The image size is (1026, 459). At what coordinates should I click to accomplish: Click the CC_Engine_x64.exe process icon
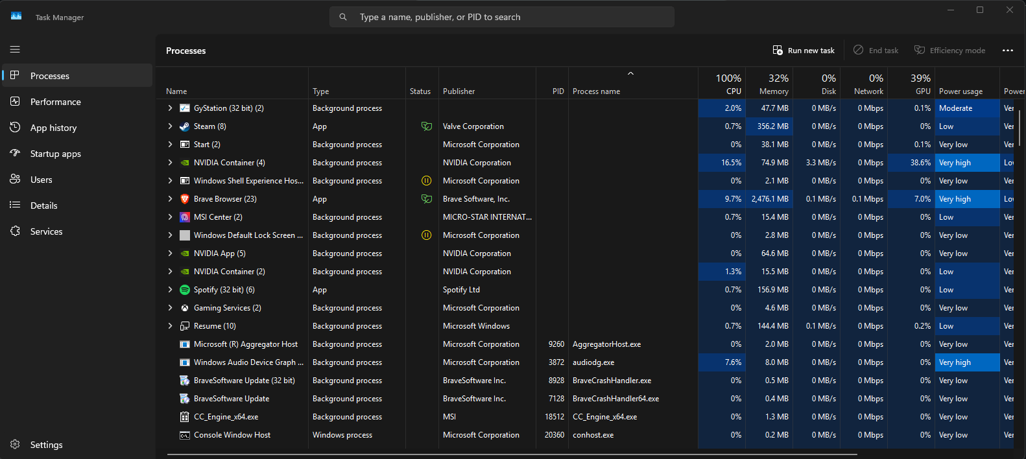click(185, 417)
